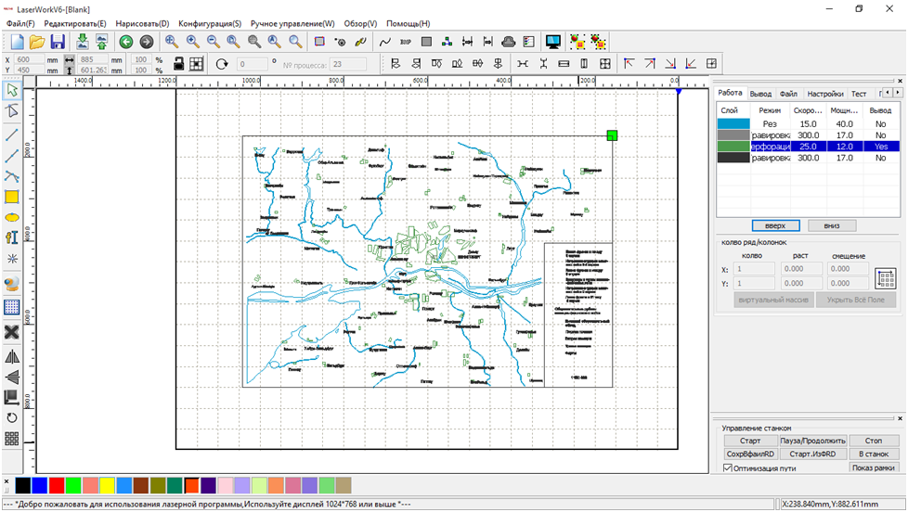Open the Конфигурация(S) menu
The height and width of the screenshot is (512, 908).
(x=210, y=23)
